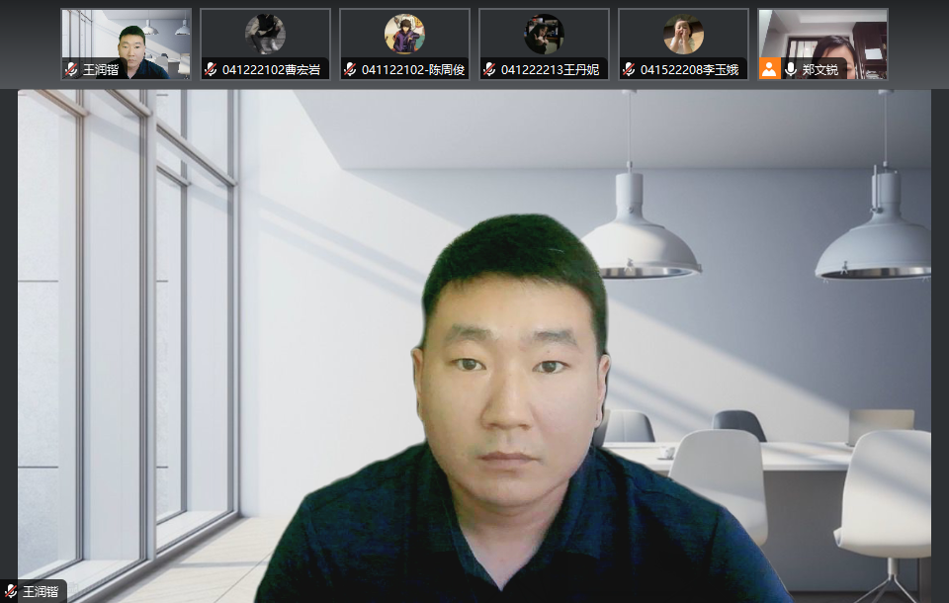Click the round avatar of 041122102-陈周俊
949x603 pixels.
[404, 34]
